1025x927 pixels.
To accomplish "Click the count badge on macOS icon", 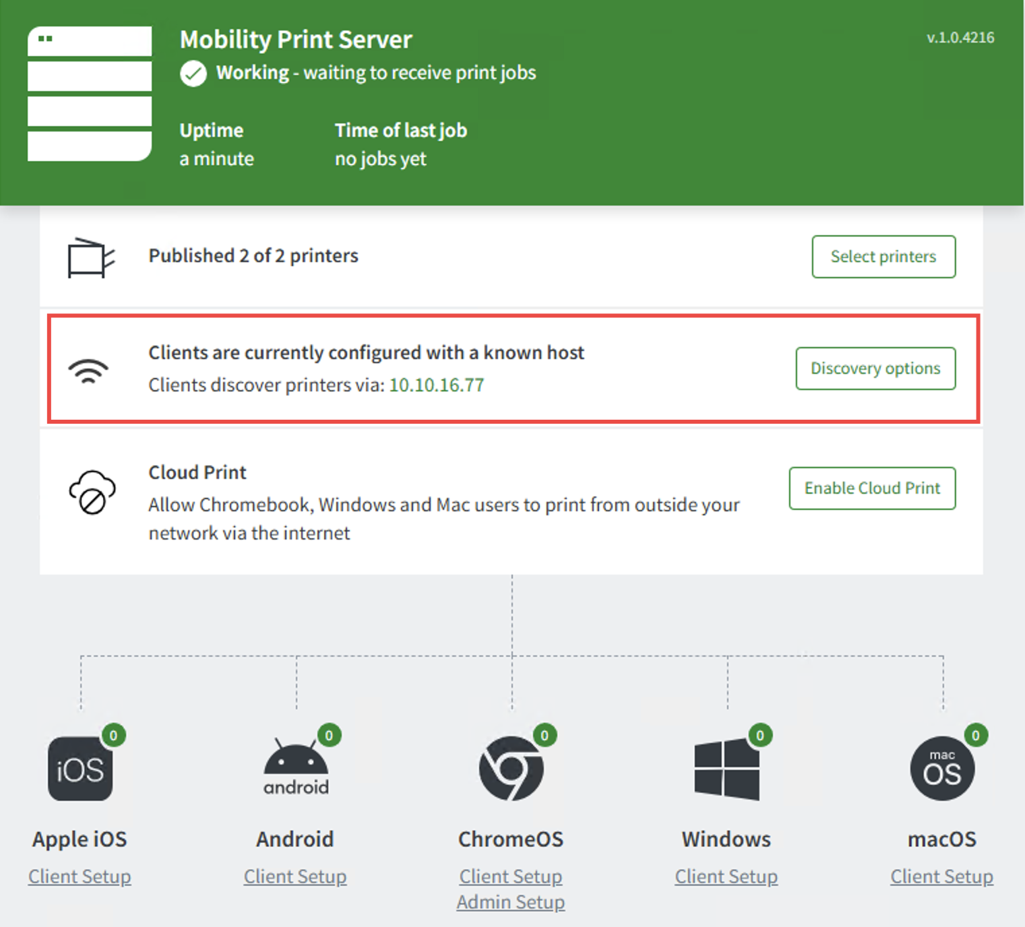I will [976, 735].
